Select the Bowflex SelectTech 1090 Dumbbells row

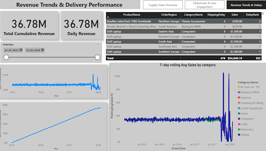(184, 21)
